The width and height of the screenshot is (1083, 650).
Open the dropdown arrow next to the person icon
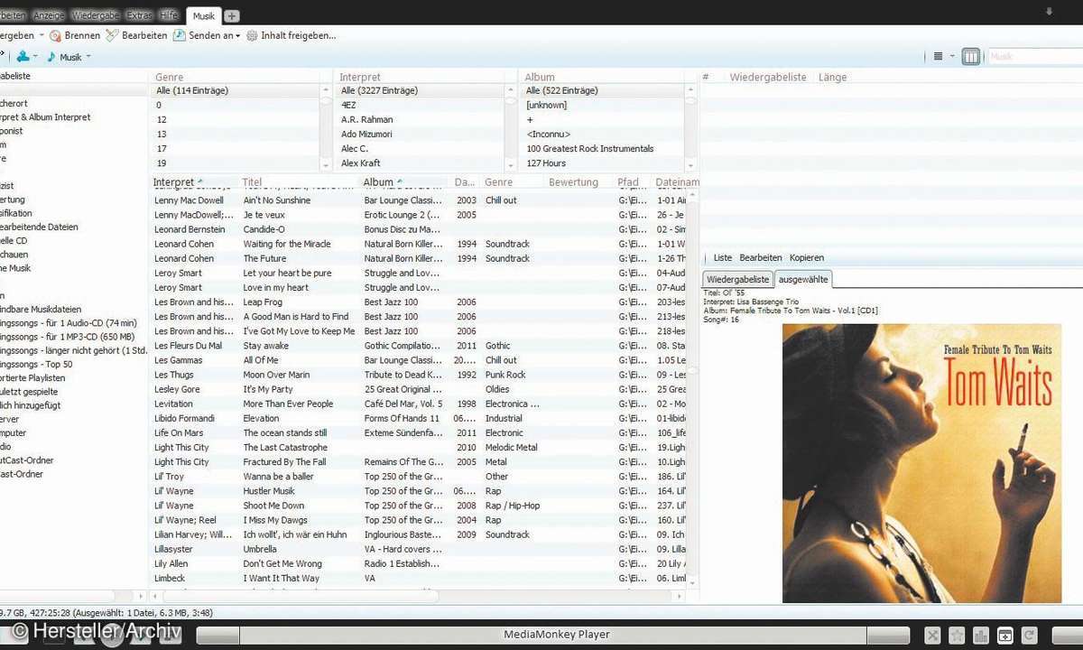35,57
